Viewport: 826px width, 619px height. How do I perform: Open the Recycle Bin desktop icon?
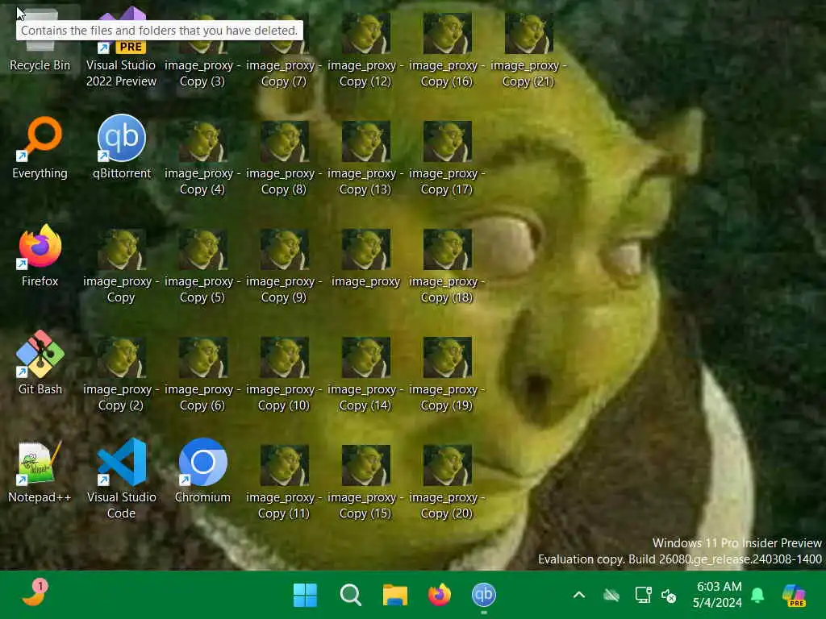(40, 40)
